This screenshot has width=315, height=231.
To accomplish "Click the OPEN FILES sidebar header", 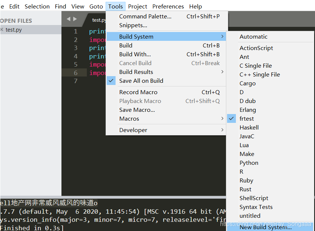I will 16,21.
